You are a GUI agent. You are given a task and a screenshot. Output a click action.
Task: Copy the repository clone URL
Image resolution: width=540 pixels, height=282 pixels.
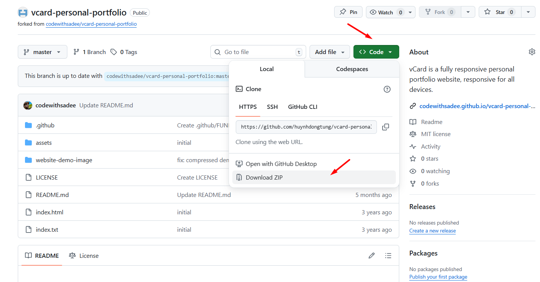tap(386, 127)
